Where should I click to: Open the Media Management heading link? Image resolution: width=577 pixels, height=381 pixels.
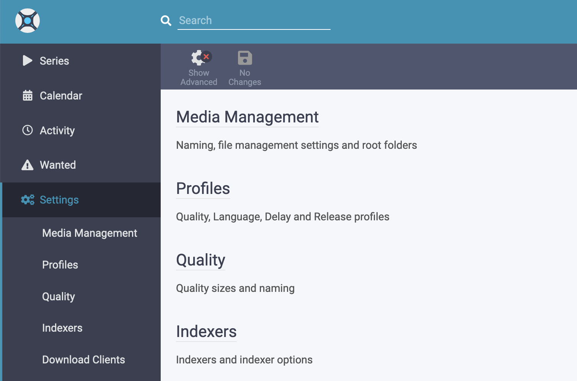(x=247, y=117)
